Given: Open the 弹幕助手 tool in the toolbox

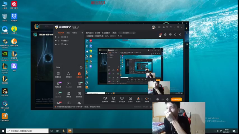Looking at the screenshot, I should coord(58,75).
